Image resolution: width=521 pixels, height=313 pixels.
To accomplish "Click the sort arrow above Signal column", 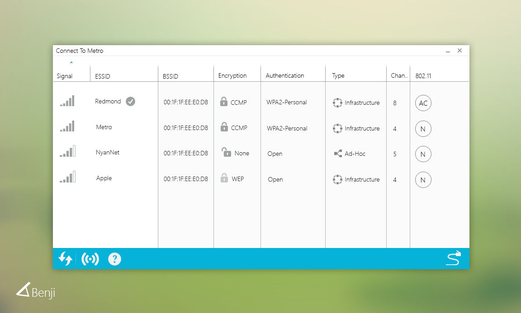I will coord(71,62).
